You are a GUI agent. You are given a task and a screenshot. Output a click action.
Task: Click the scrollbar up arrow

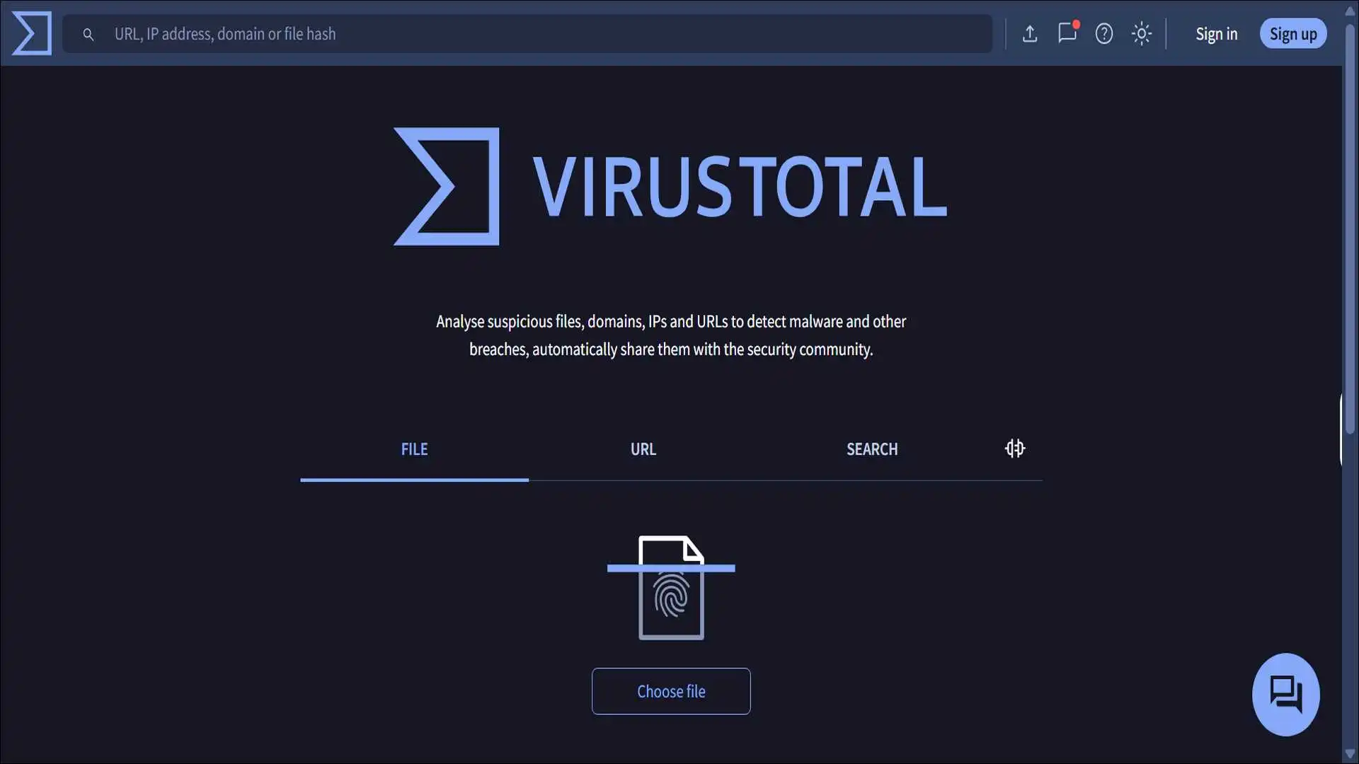tap(1350, 11)
